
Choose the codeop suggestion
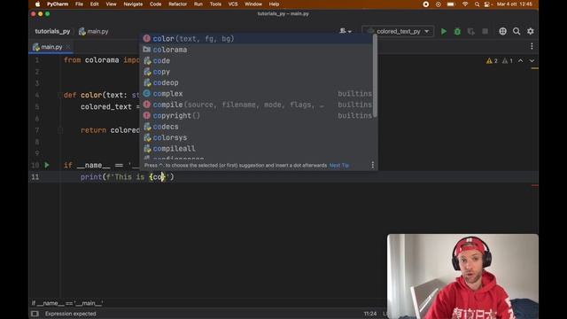click(257, 82)
